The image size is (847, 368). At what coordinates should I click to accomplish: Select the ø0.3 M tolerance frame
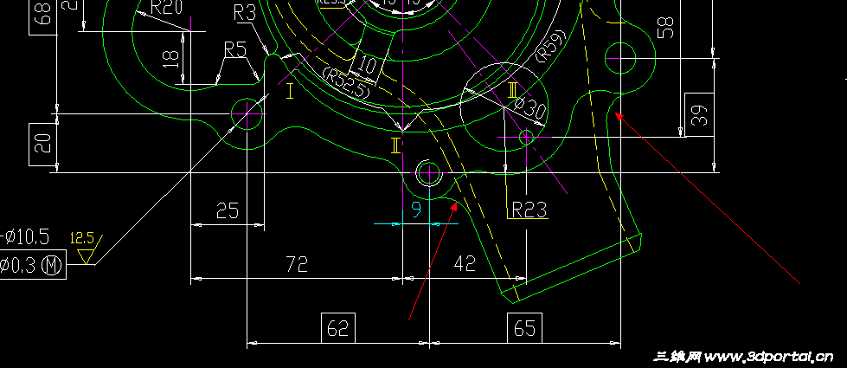(33, 265)
